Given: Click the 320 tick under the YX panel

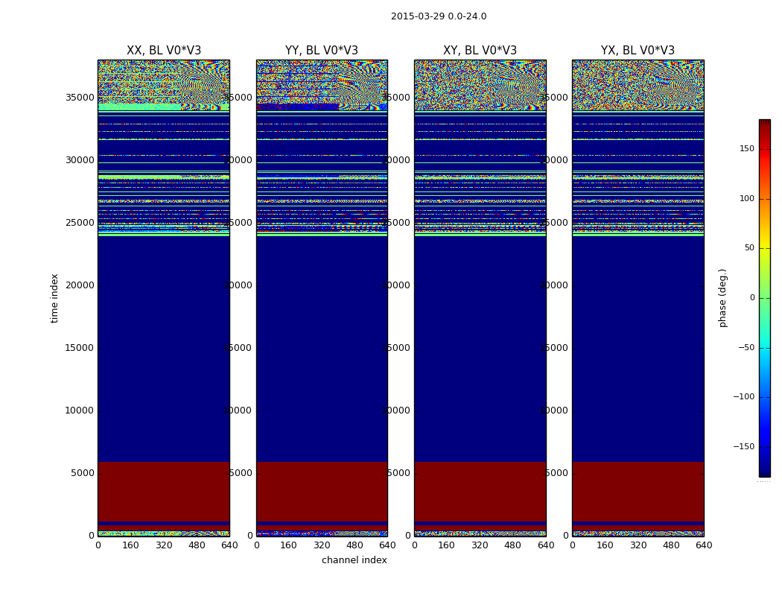Looking at the screenshot, I should [x=638, y=545].
